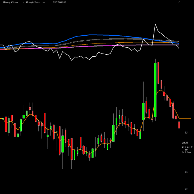Screen dimensions: 194x194
Task: Click the 12 price level label
Action: [x=186, y=189]
